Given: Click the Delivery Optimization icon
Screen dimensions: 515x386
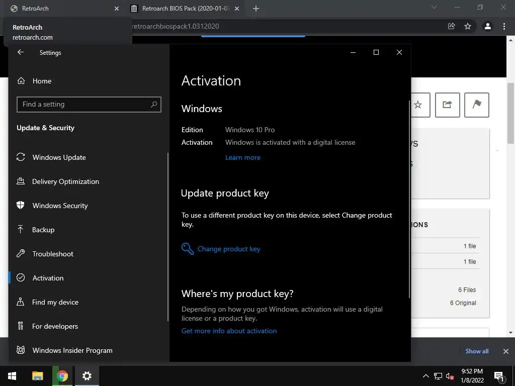Looking at the screenshot, I should (x=21, y=181).
